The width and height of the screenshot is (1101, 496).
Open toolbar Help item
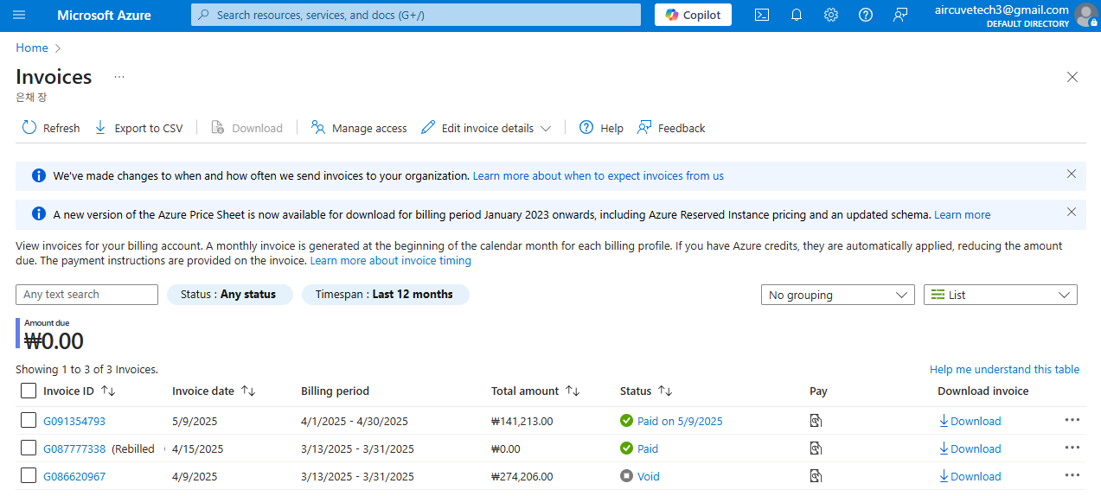pyautogui.click(x=601, y=128)
